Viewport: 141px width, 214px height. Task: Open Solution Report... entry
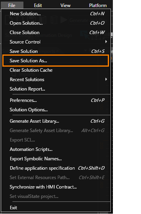56,89
